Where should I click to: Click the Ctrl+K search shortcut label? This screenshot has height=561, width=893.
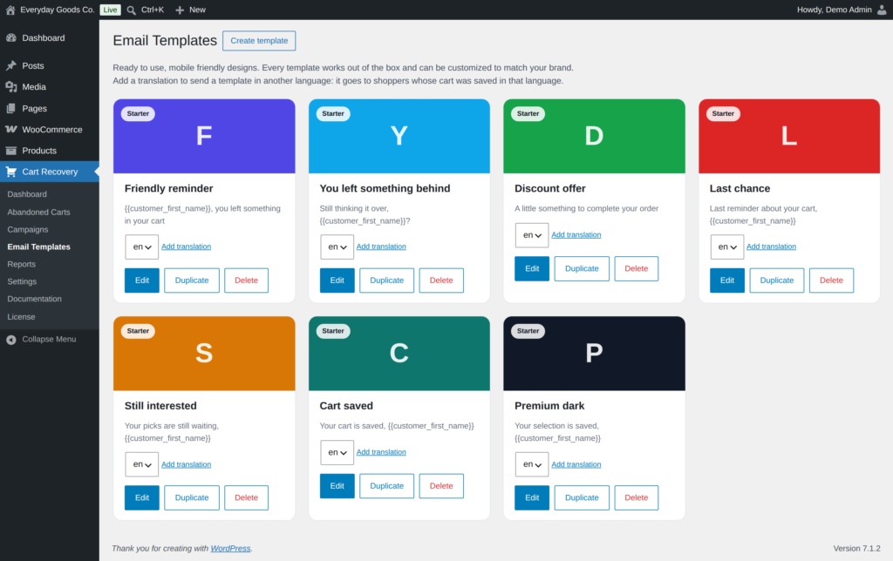coord(153,10)
